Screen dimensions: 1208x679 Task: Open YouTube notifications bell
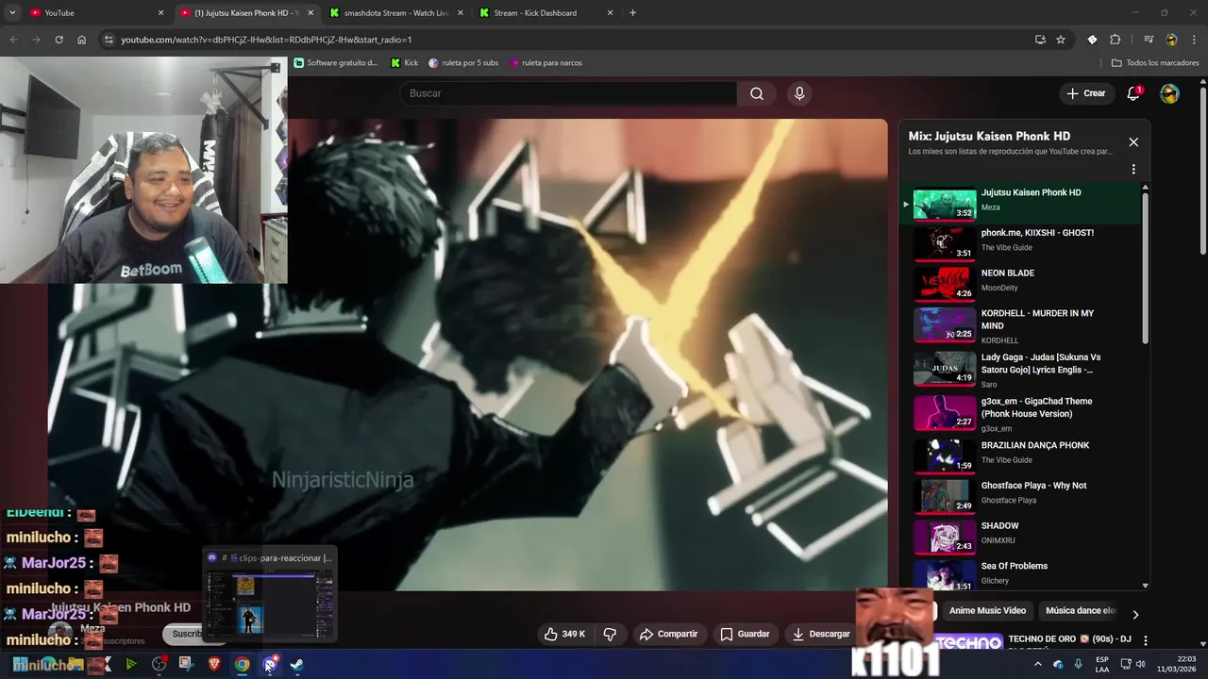1133,93
